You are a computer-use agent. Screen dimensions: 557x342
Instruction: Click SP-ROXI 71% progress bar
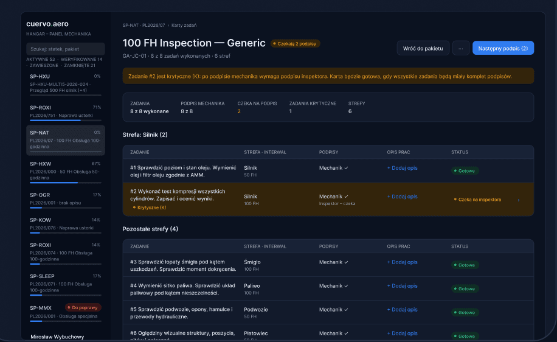(65, 120)
